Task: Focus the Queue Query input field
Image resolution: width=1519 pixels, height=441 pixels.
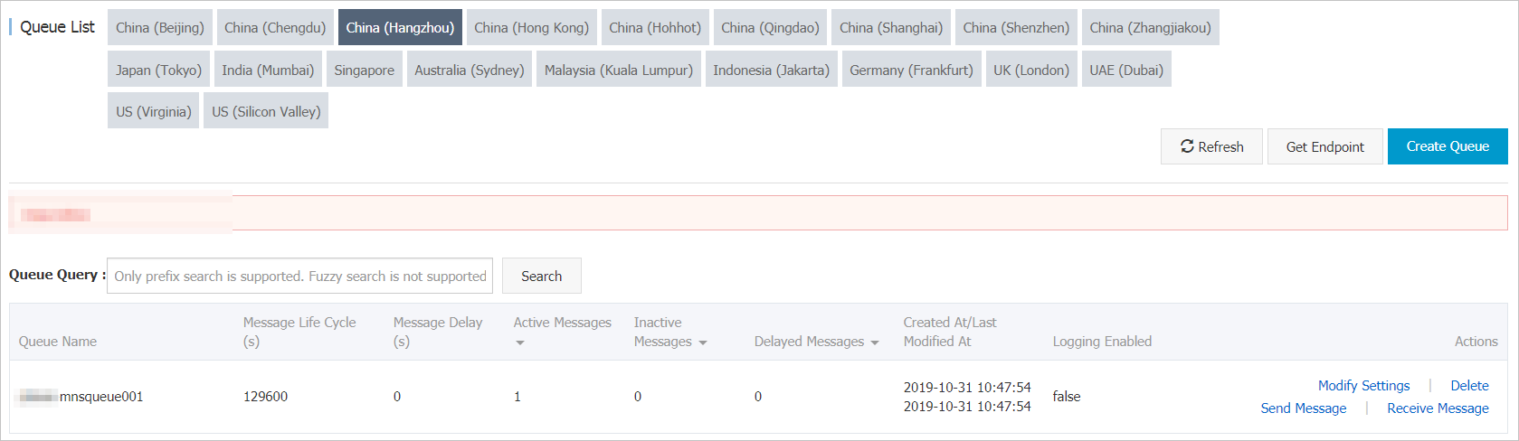Action: pos(299,276)
